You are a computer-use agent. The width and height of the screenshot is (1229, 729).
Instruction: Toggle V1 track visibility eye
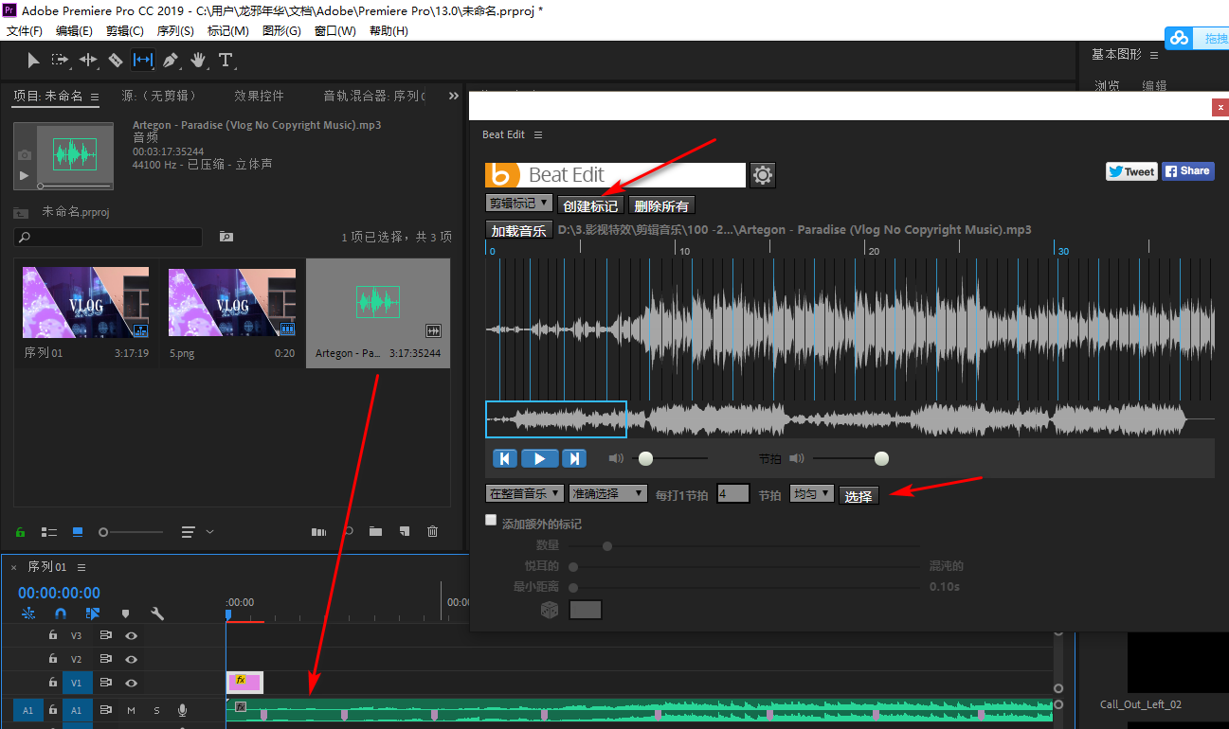pyautogui.click(x=132, y=684)
